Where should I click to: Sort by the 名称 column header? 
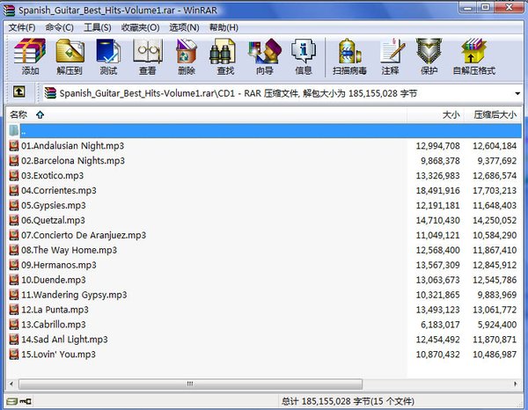207,114
